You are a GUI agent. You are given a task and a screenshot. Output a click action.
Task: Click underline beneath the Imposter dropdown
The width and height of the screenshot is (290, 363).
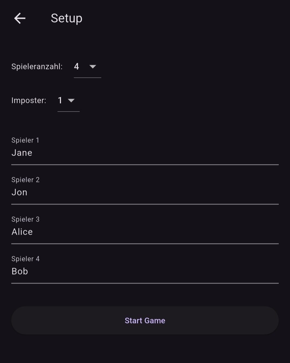point(68,111)
